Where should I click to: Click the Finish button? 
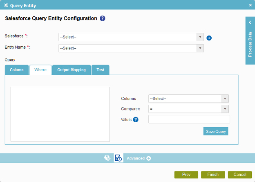tap(213, 175)
